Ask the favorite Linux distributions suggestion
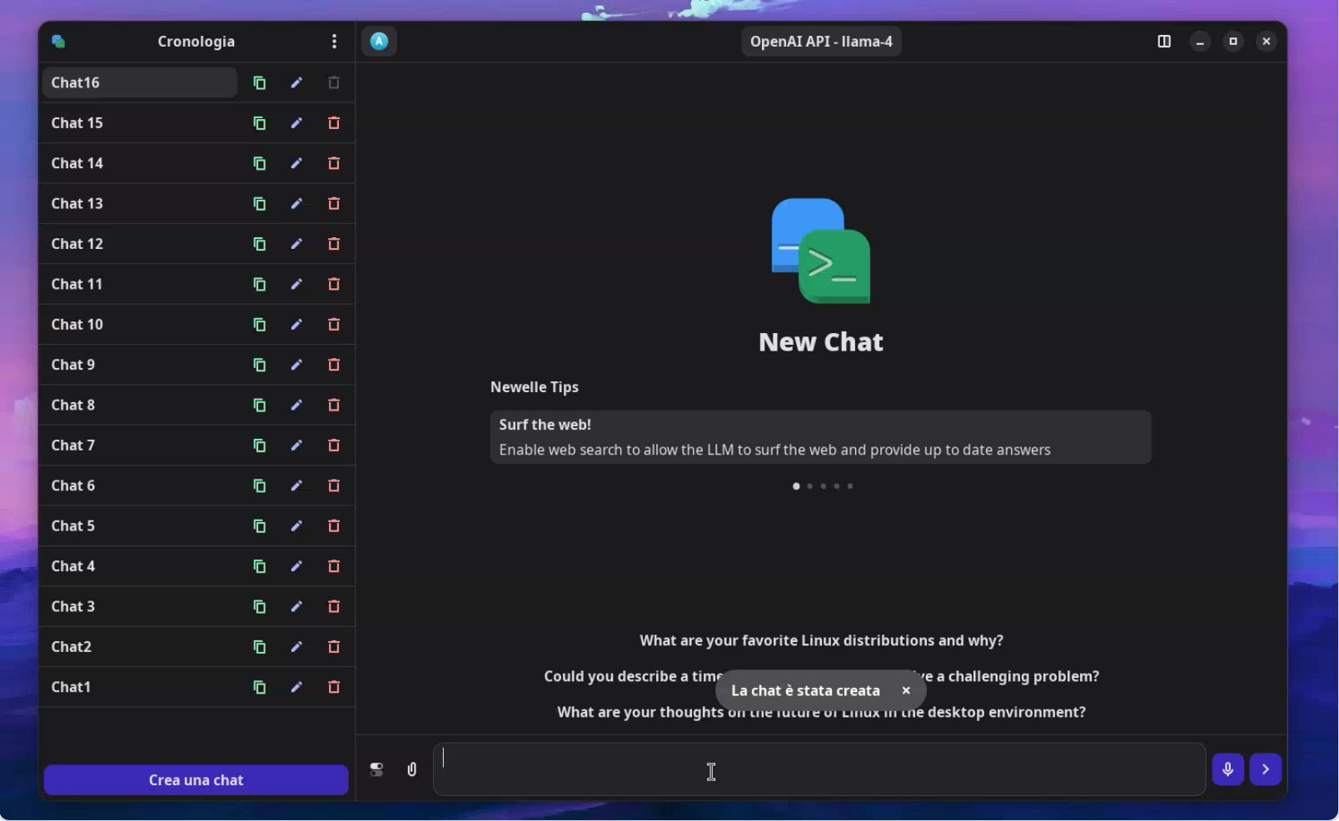 821,640
